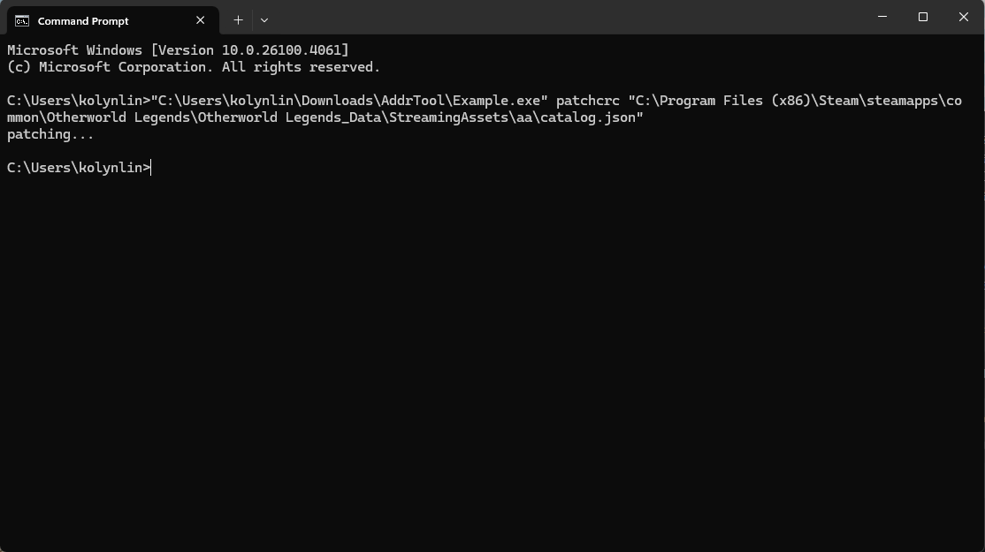Open a new terminal tab with the plus icon
985x552 pixels.
(x=238, y=19)
